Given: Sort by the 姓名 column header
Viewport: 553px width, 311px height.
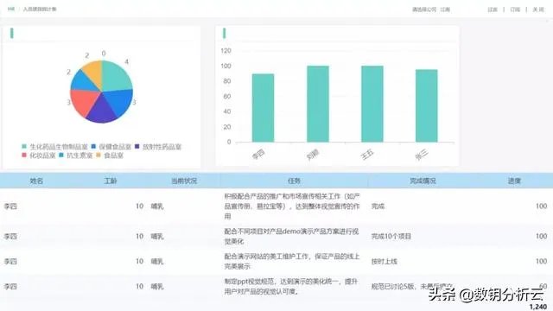Looking at the screenshot, I should click(36, 181).
